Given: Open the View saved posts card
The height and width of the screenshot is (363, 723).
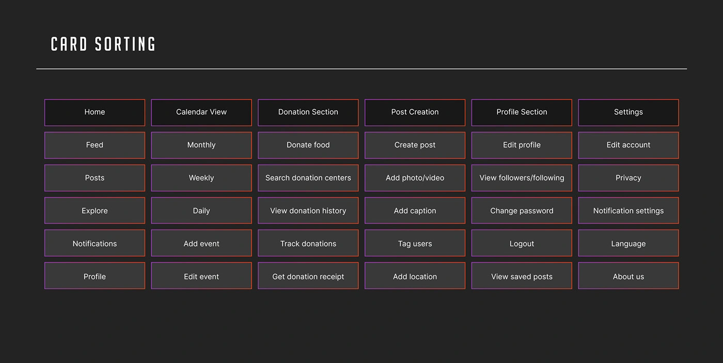Looking at the screenshot, I should click(x=522, y=276).
